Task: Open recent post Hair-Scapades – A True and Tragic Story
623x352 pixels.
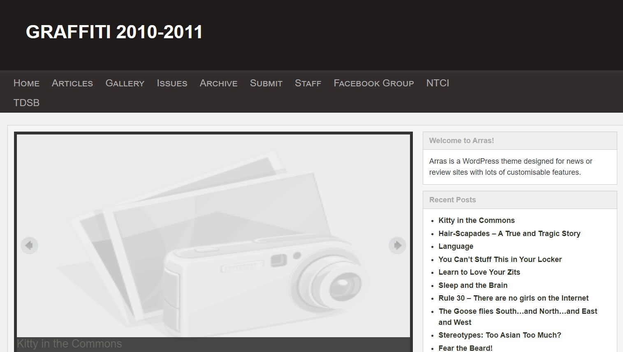Action: click(x=509, y=234)
